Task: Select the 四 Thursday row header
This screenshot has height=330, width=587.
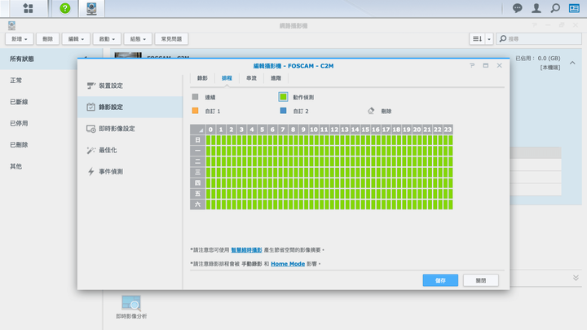Action: click(x=197, y=183)
